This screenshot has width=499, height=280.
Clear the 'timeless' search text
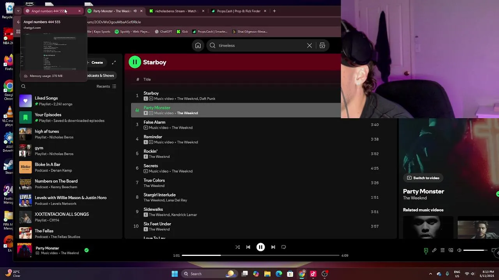click(x=310, y=45)
